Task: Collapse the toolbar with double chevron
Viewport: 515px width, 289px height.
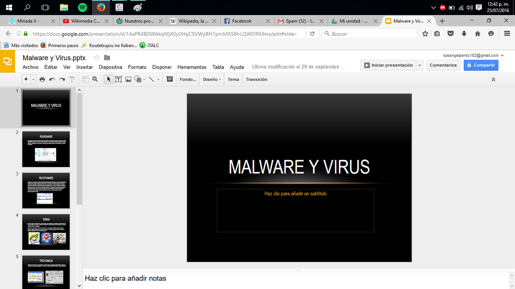Action: [493, 79]
